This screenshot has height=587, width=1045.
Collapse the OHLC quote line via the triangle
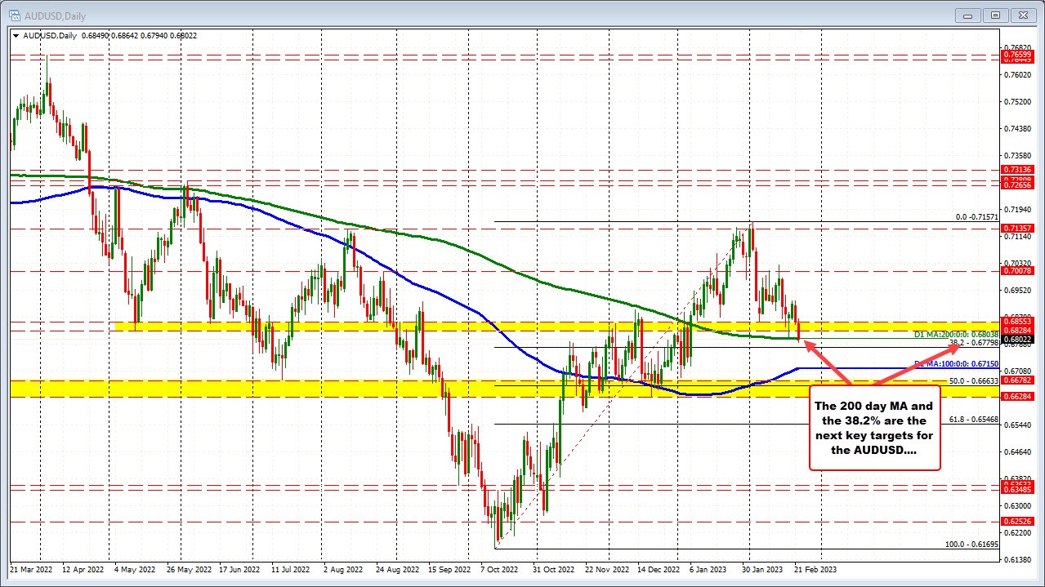[15, 35]
